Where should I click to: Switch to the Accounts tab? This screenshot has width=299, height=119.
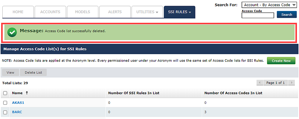[50, 12]
